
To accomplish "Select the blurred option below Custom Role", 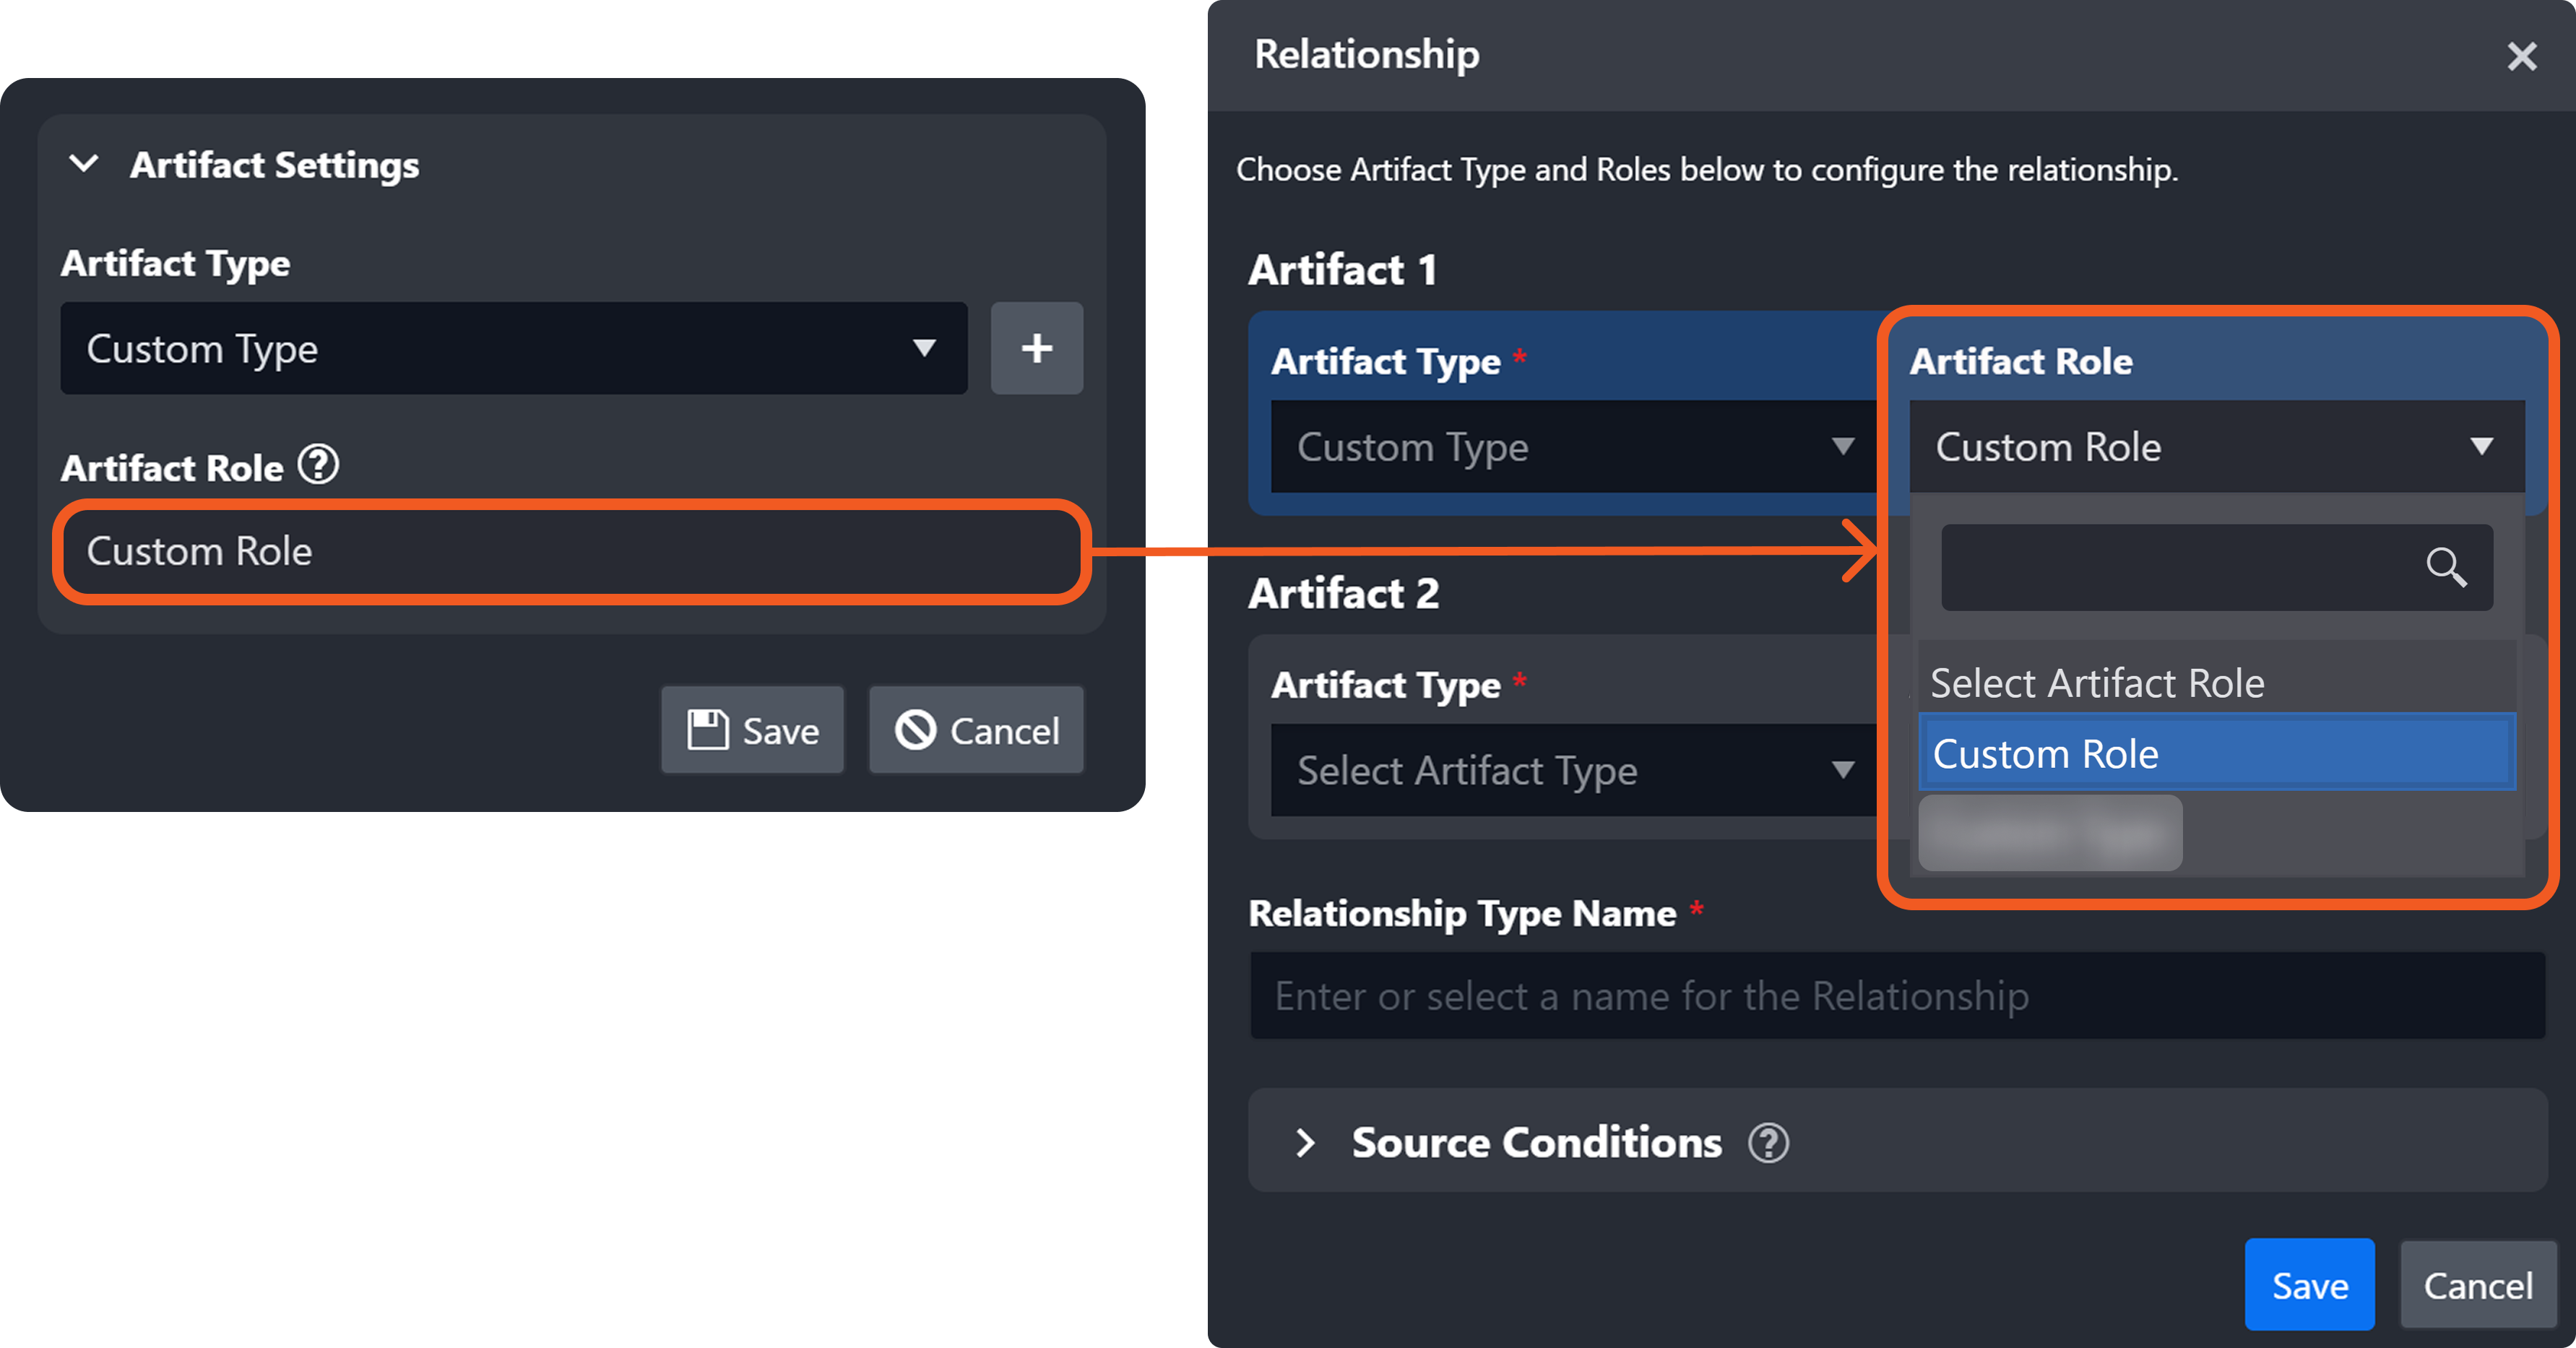I will 2050,833.
